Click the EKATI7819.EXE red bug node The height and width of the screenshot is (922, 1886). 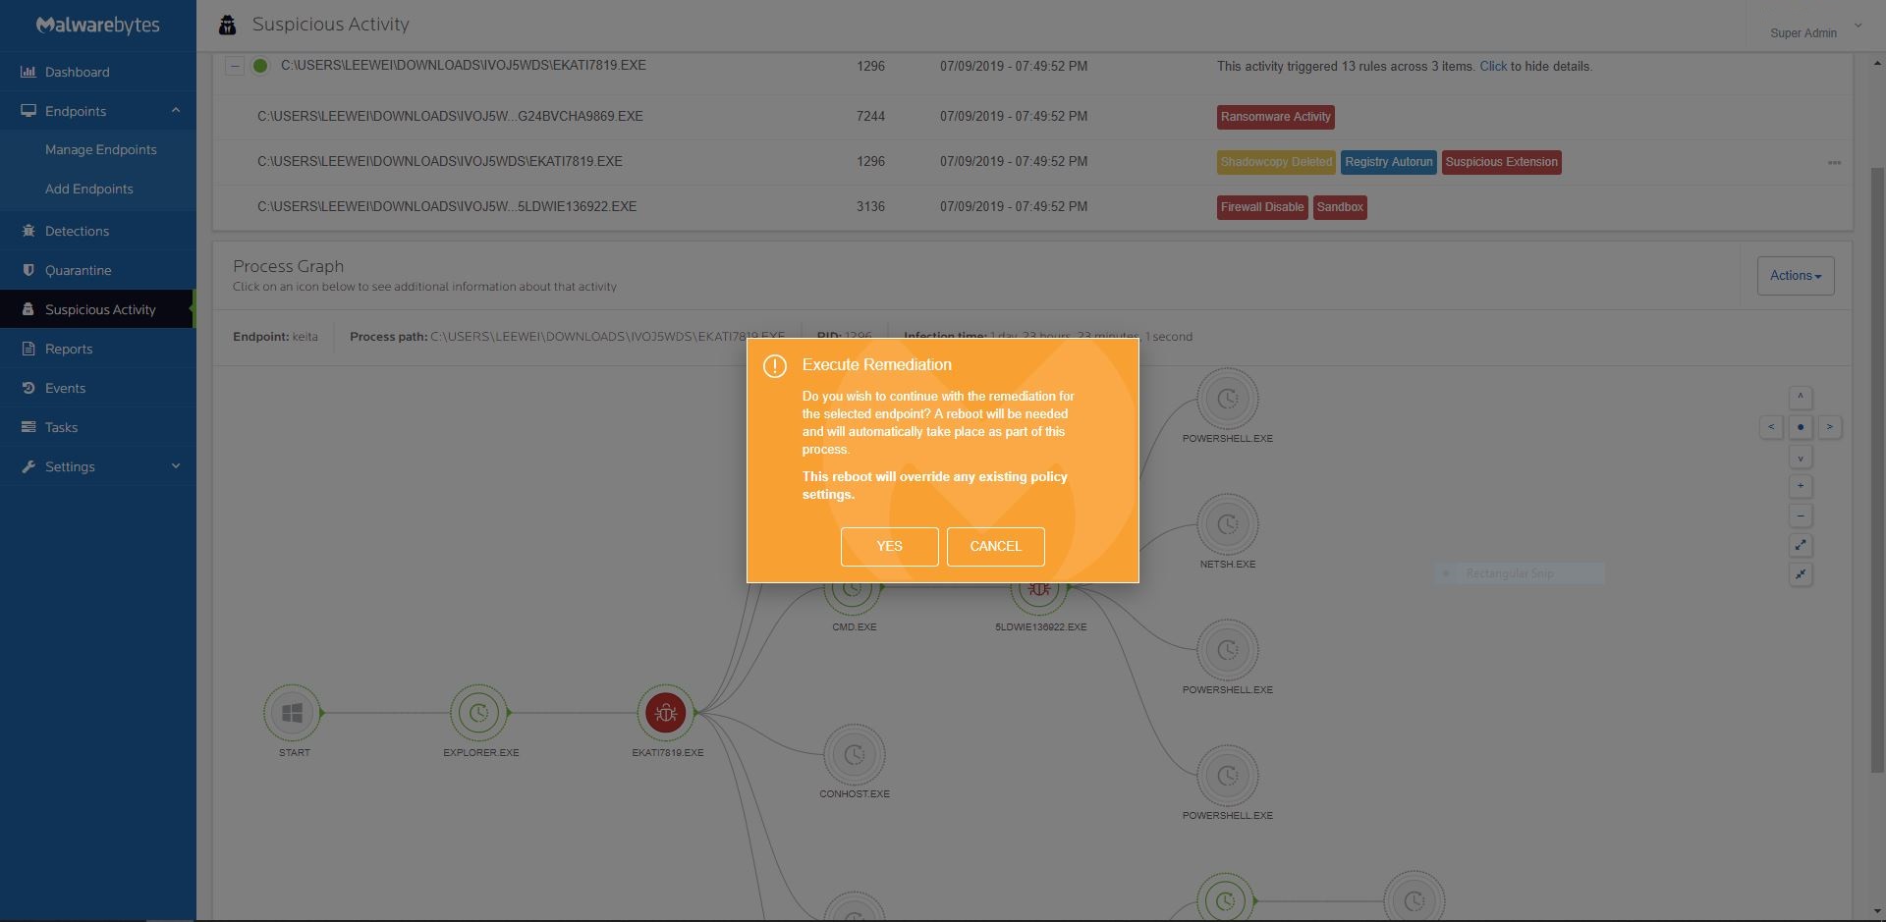666,713
